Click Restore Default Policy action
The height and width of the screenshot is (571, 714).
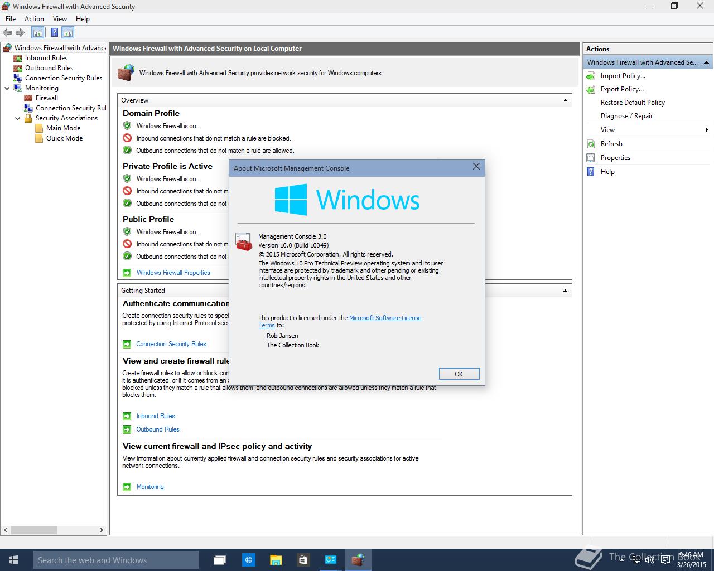633,103
